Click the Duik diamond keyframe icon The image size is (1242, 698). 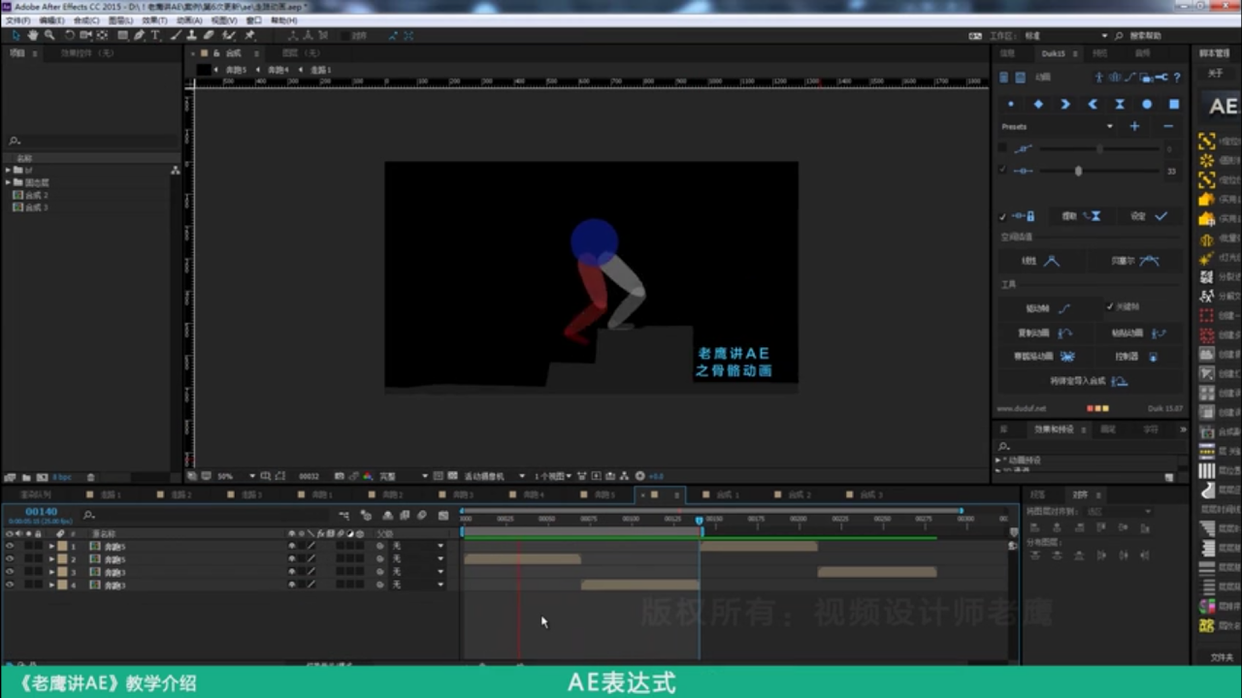coord(1038,104)
